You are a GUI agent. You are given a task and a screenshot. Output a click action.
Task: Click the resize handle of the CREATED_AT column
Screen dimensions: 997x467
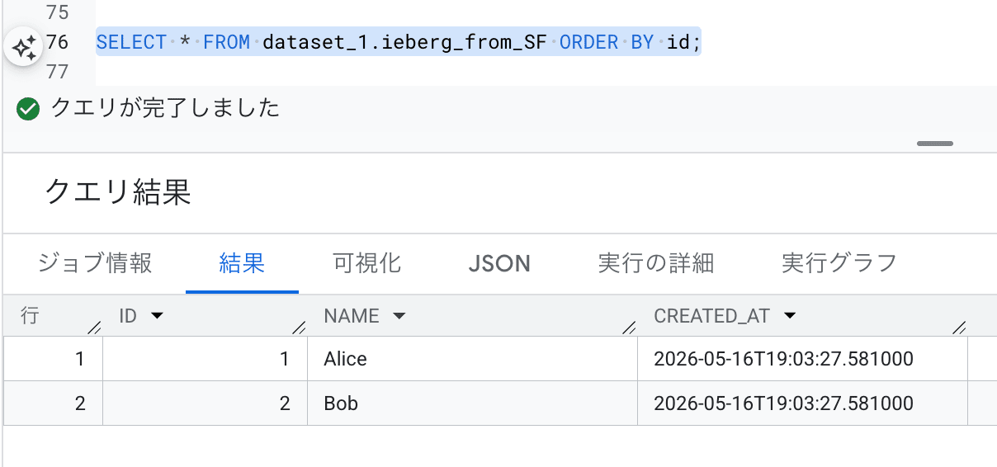(x=958, y=328)
